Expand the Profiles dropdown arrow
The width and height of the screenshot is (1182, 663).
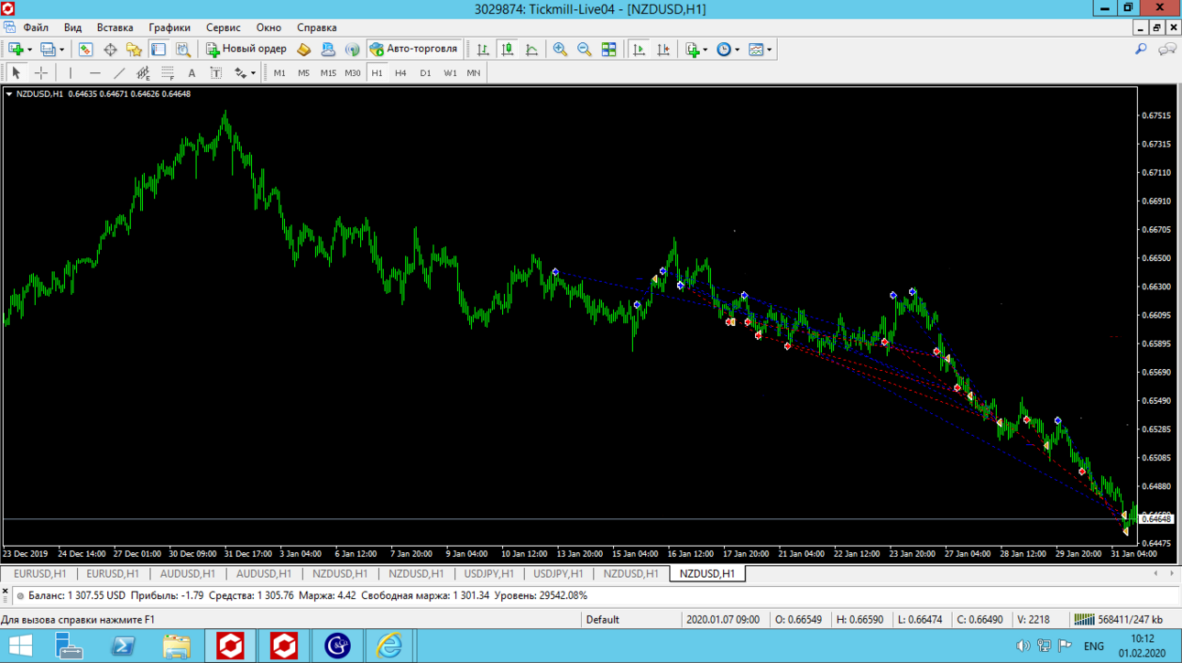(61, 49)
